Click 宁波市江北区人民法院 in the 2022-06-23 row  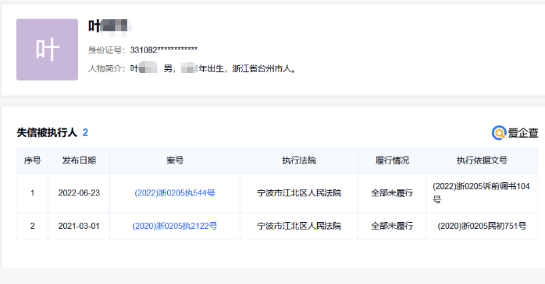pos(299,193)
